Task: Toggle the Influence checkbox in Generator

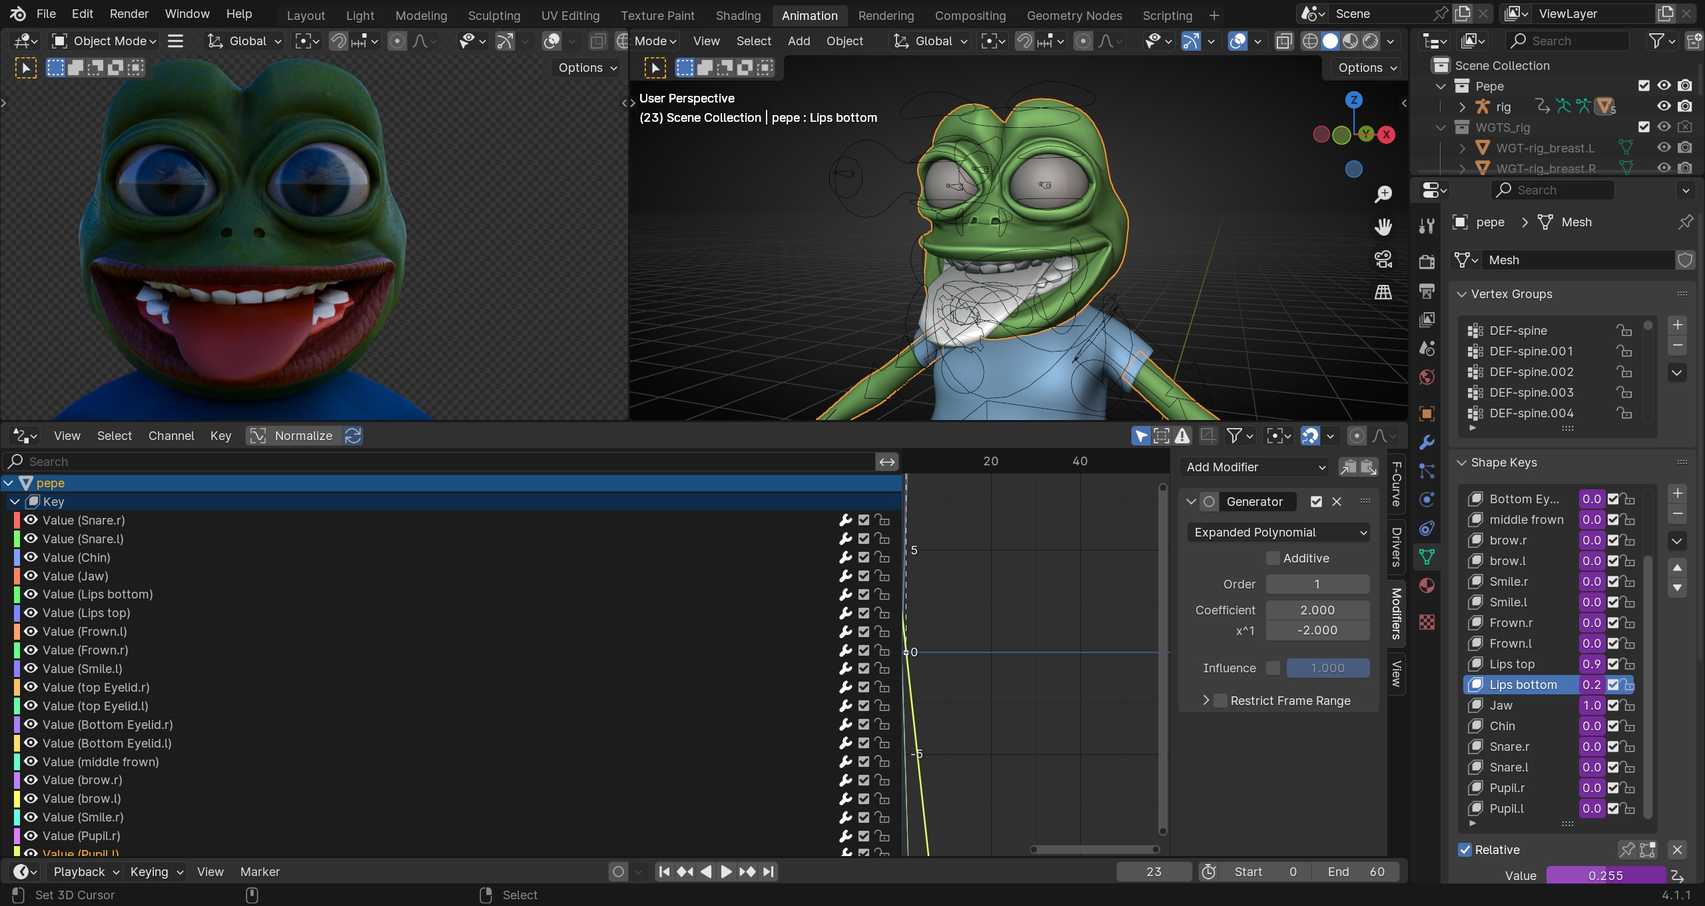Action: 1273,668
